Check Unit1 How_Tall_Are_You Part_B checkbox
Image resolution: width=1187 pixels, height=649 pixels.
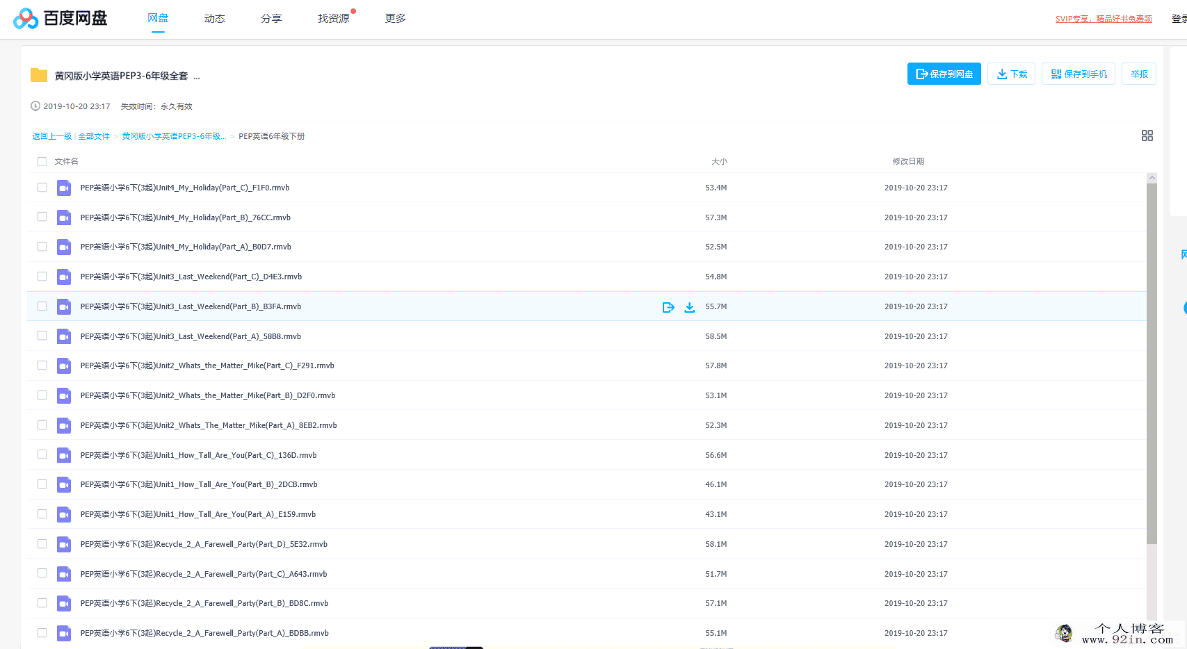click(x=42, y=484)
